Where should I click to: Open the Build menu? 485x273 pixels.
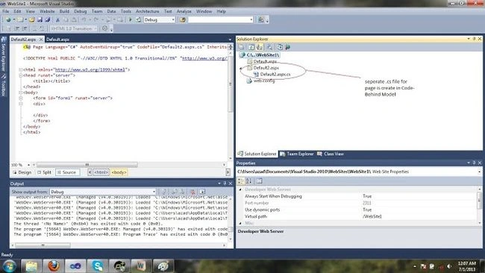tap(64, 11)
